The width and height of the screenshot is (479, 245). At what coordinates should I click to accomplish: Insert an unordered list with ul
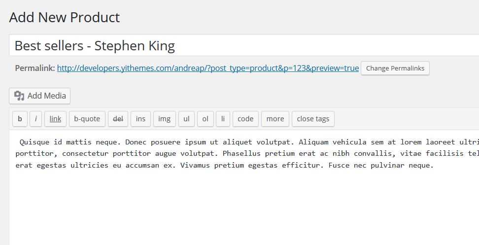pyautogui.click(x=186, y=119)
